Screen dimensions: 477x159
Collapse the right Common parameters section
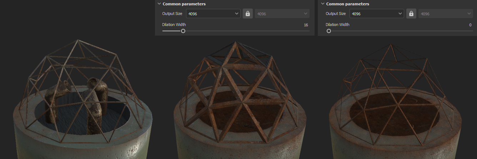click(x=322, y=4)
